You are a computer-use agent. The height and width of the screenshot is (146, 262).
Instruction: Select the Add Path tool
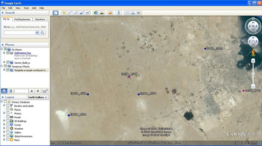point(76,13)
